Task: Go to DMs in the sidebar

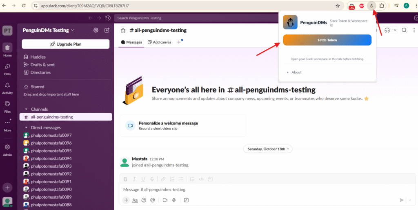Action: 7,69
